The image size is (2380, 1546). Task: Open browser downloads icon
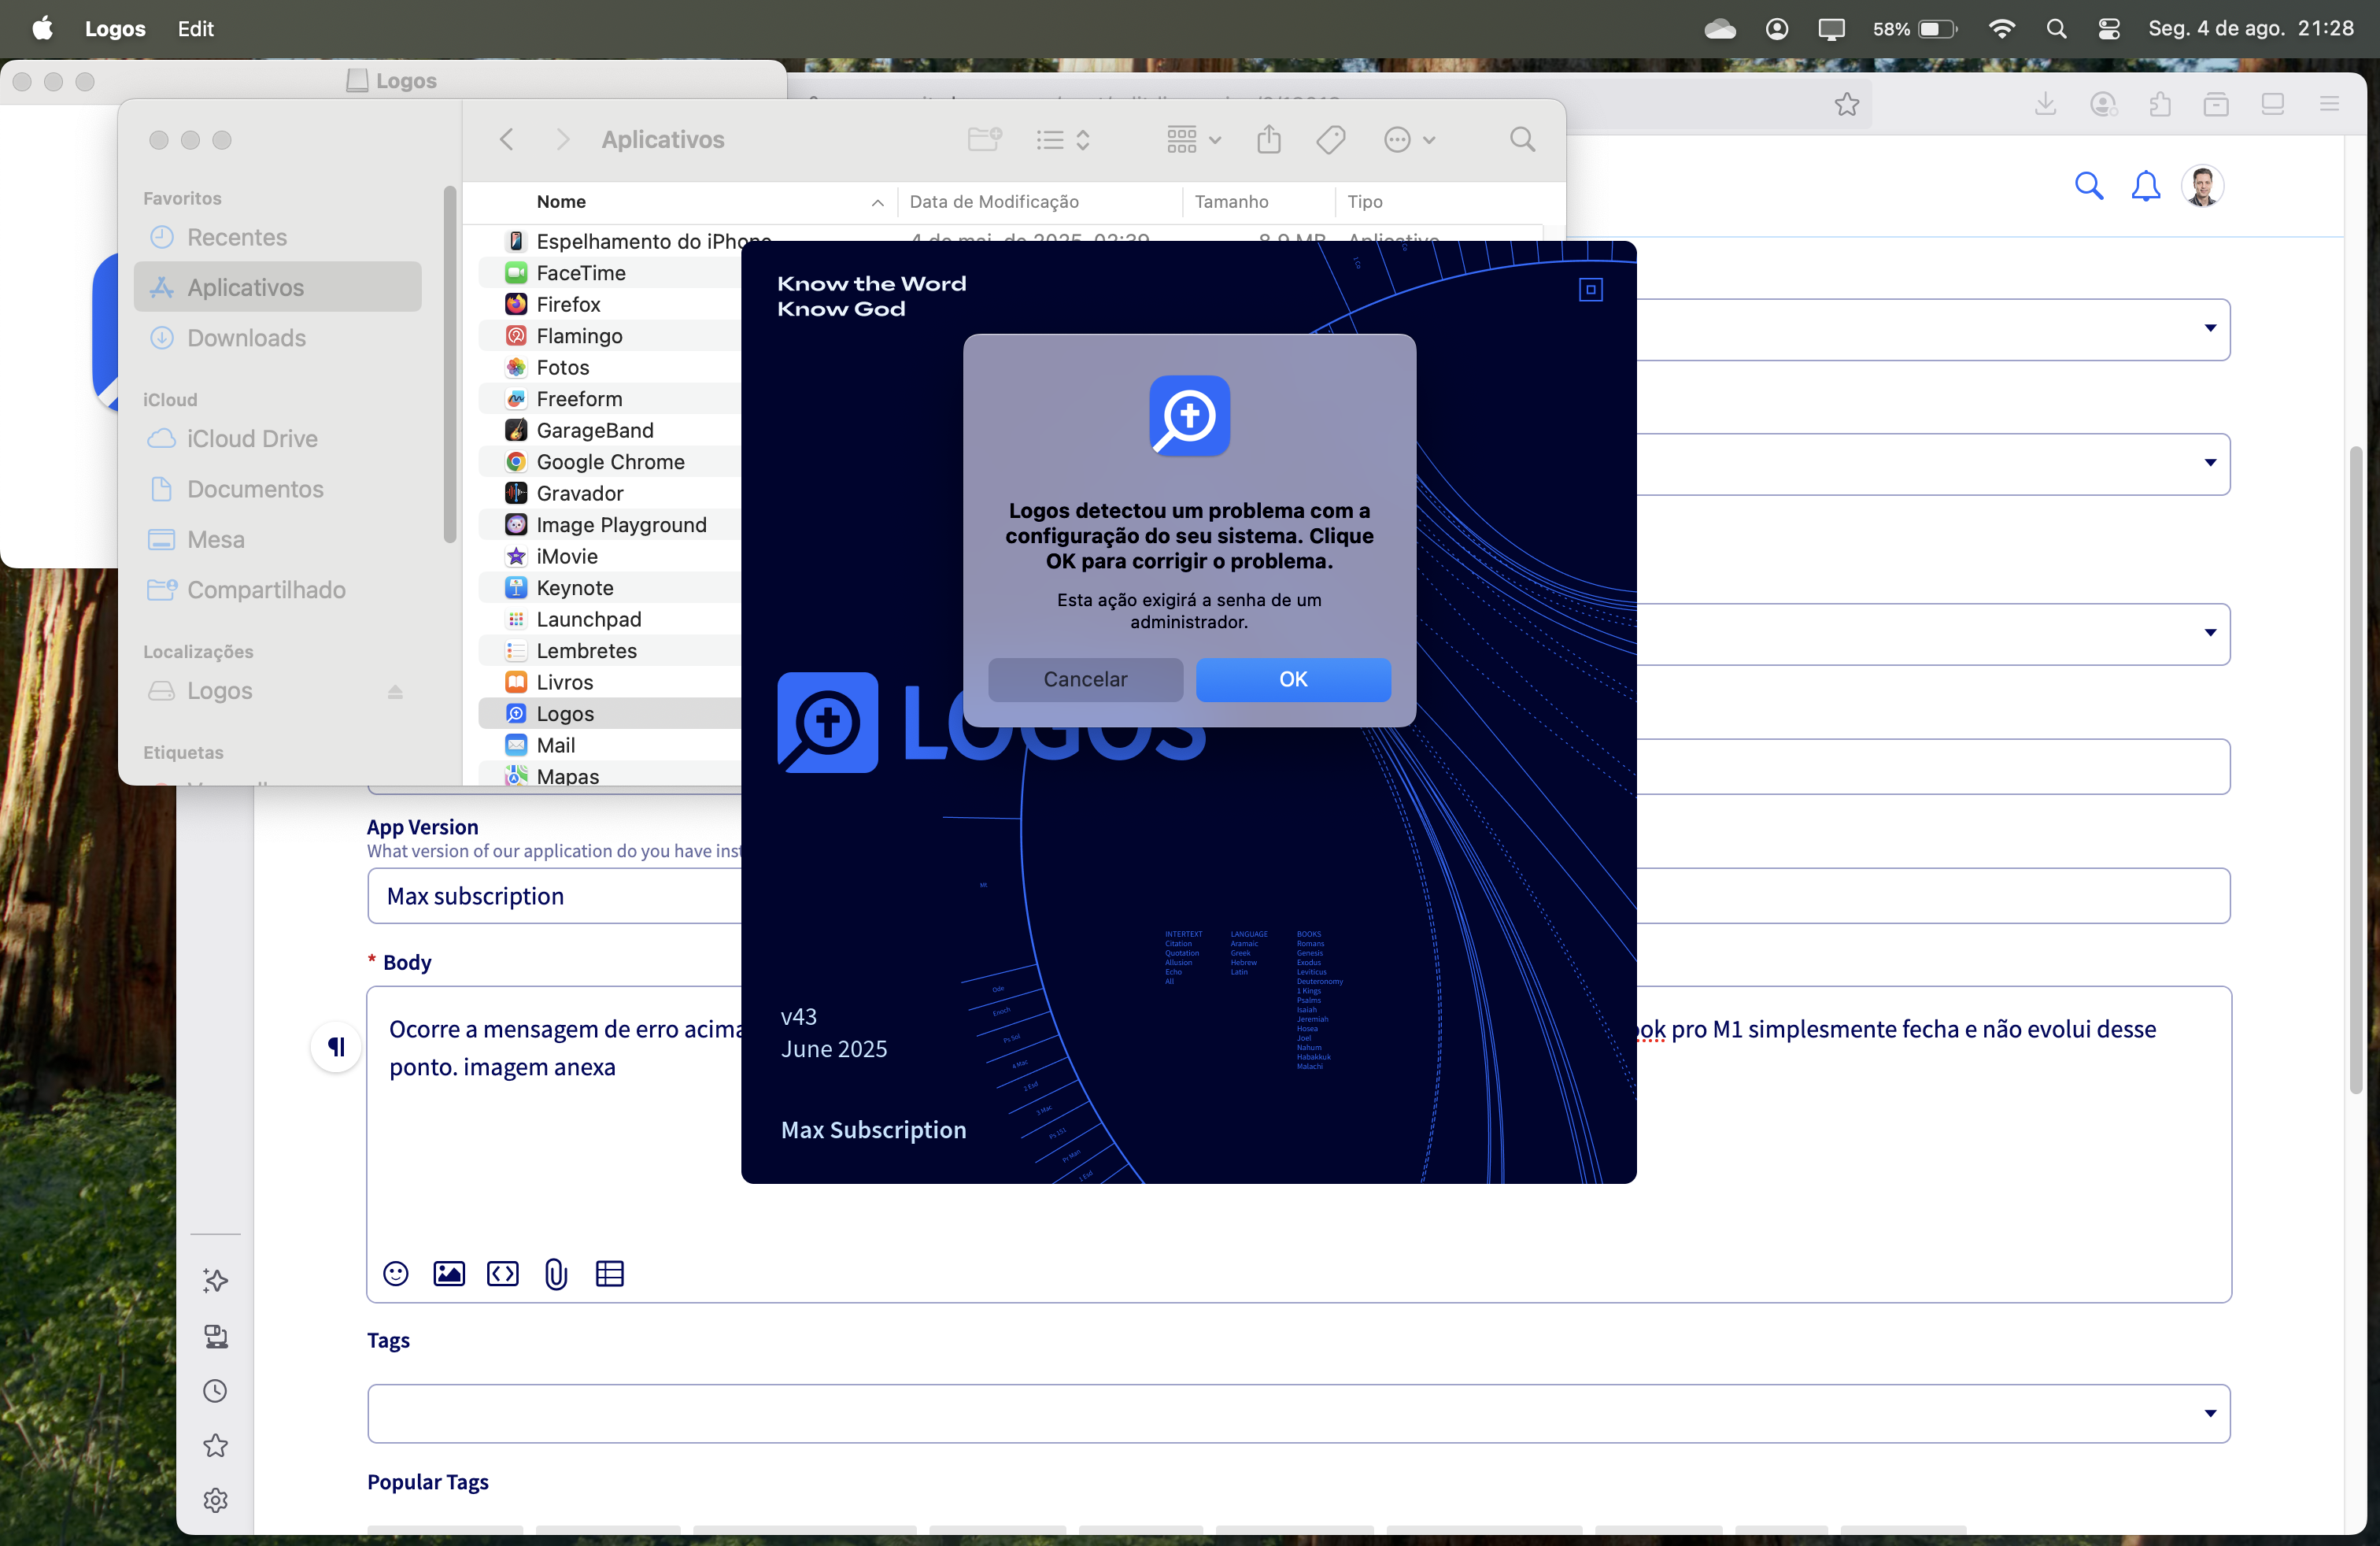coord(2045,104)
